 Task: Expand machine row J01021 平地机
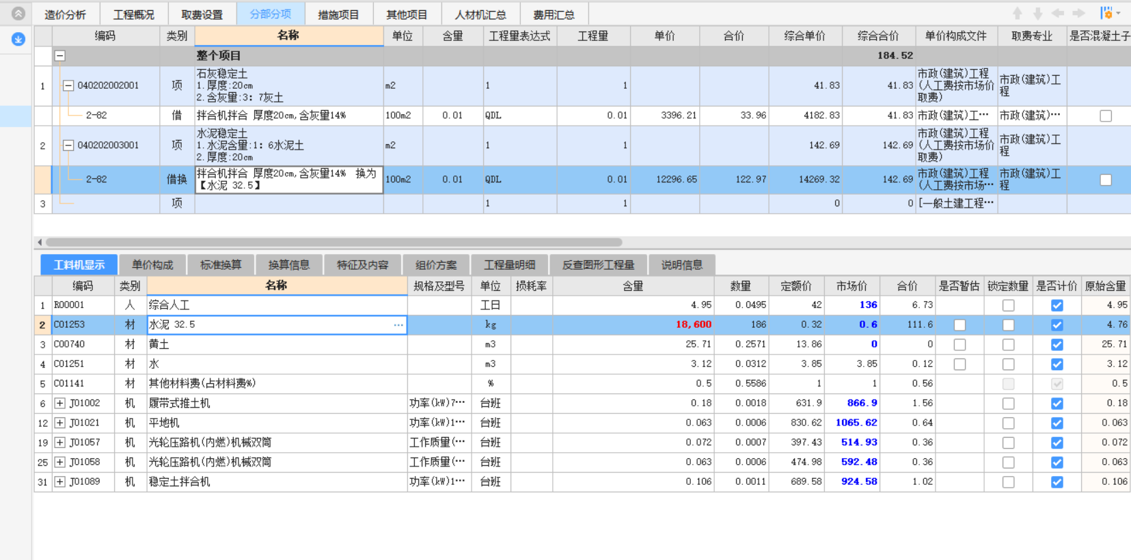point(60,423)
